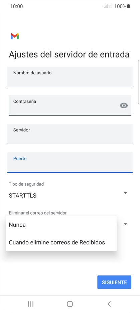Tap the signal strength bars icon
The width and height of the screenshot is (140, 313).
[108, 6]
